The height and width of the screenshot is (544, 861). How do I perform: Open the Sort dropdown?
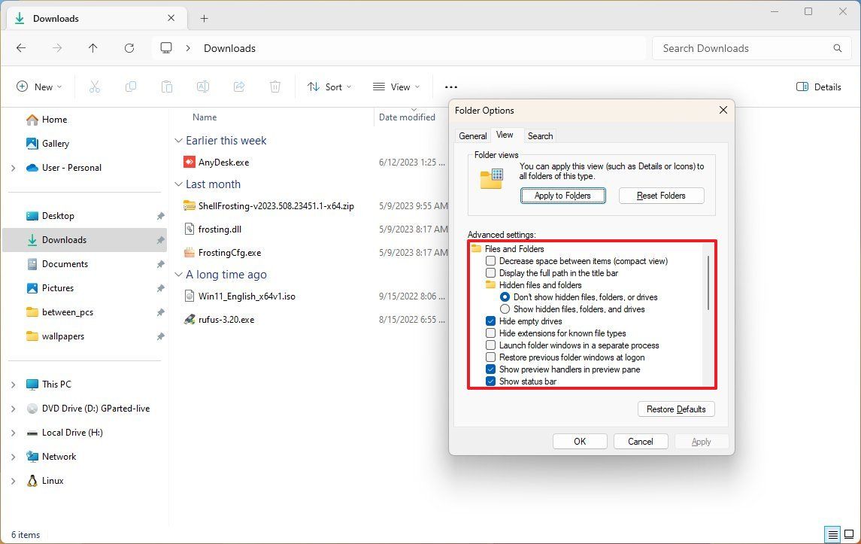(x=329, y=87)
